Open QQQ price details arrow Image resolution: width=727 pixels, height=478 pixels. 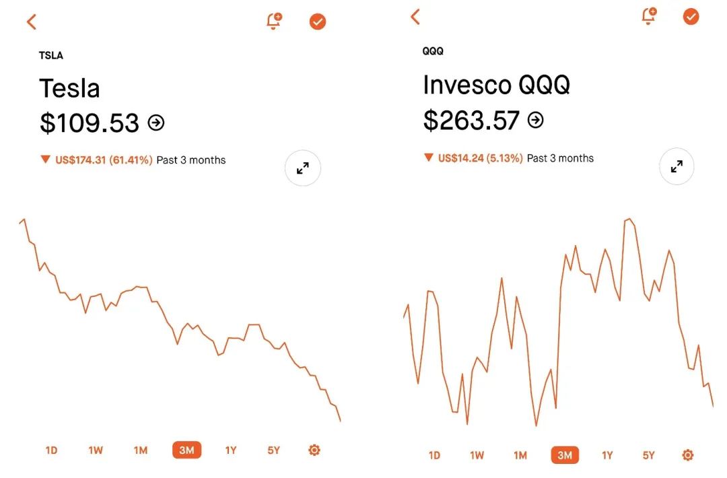click(x=536, y=120)
